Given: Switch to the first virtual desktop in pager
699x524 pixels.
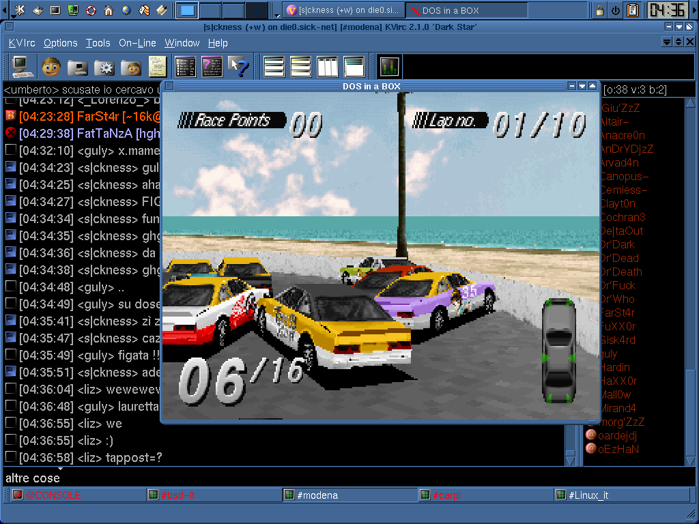Looking at the screenshot, I should pyautogui.click(x=187, y=10).
